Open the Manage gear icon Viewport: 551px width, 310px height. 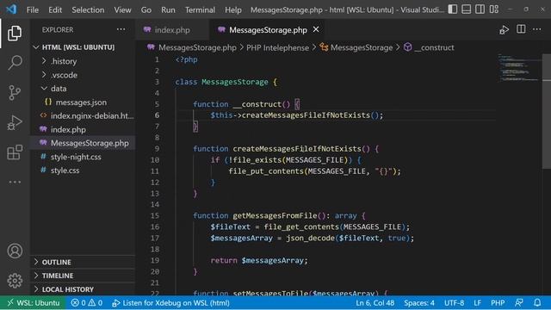[x=15, y=281]
